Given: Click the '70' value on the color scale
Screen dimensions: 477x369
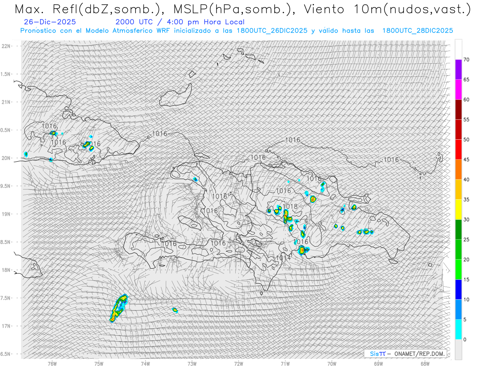Looking at the screenshot, I should 466,60.
